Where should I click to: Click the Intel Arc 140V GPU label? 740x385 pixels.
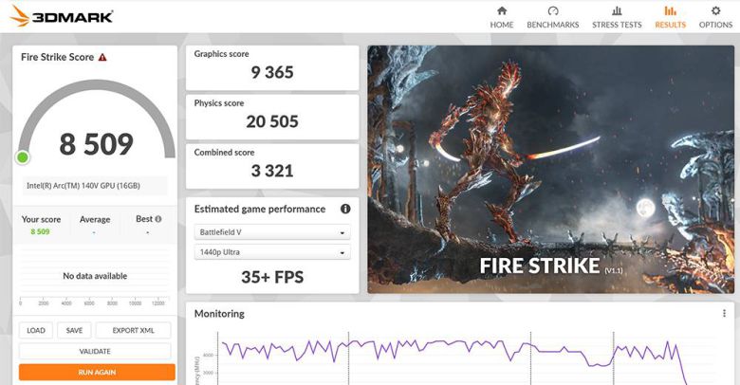pyautogui.click(x=83, y=186)
